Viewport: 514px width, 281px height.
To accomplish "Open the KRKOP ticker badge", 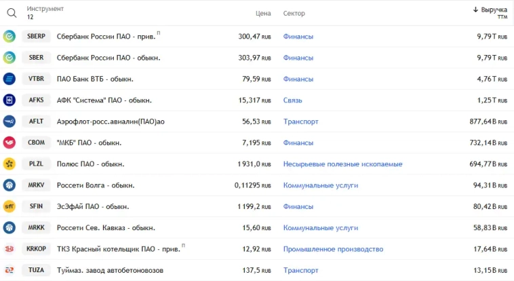I will (x=36, y=249).
